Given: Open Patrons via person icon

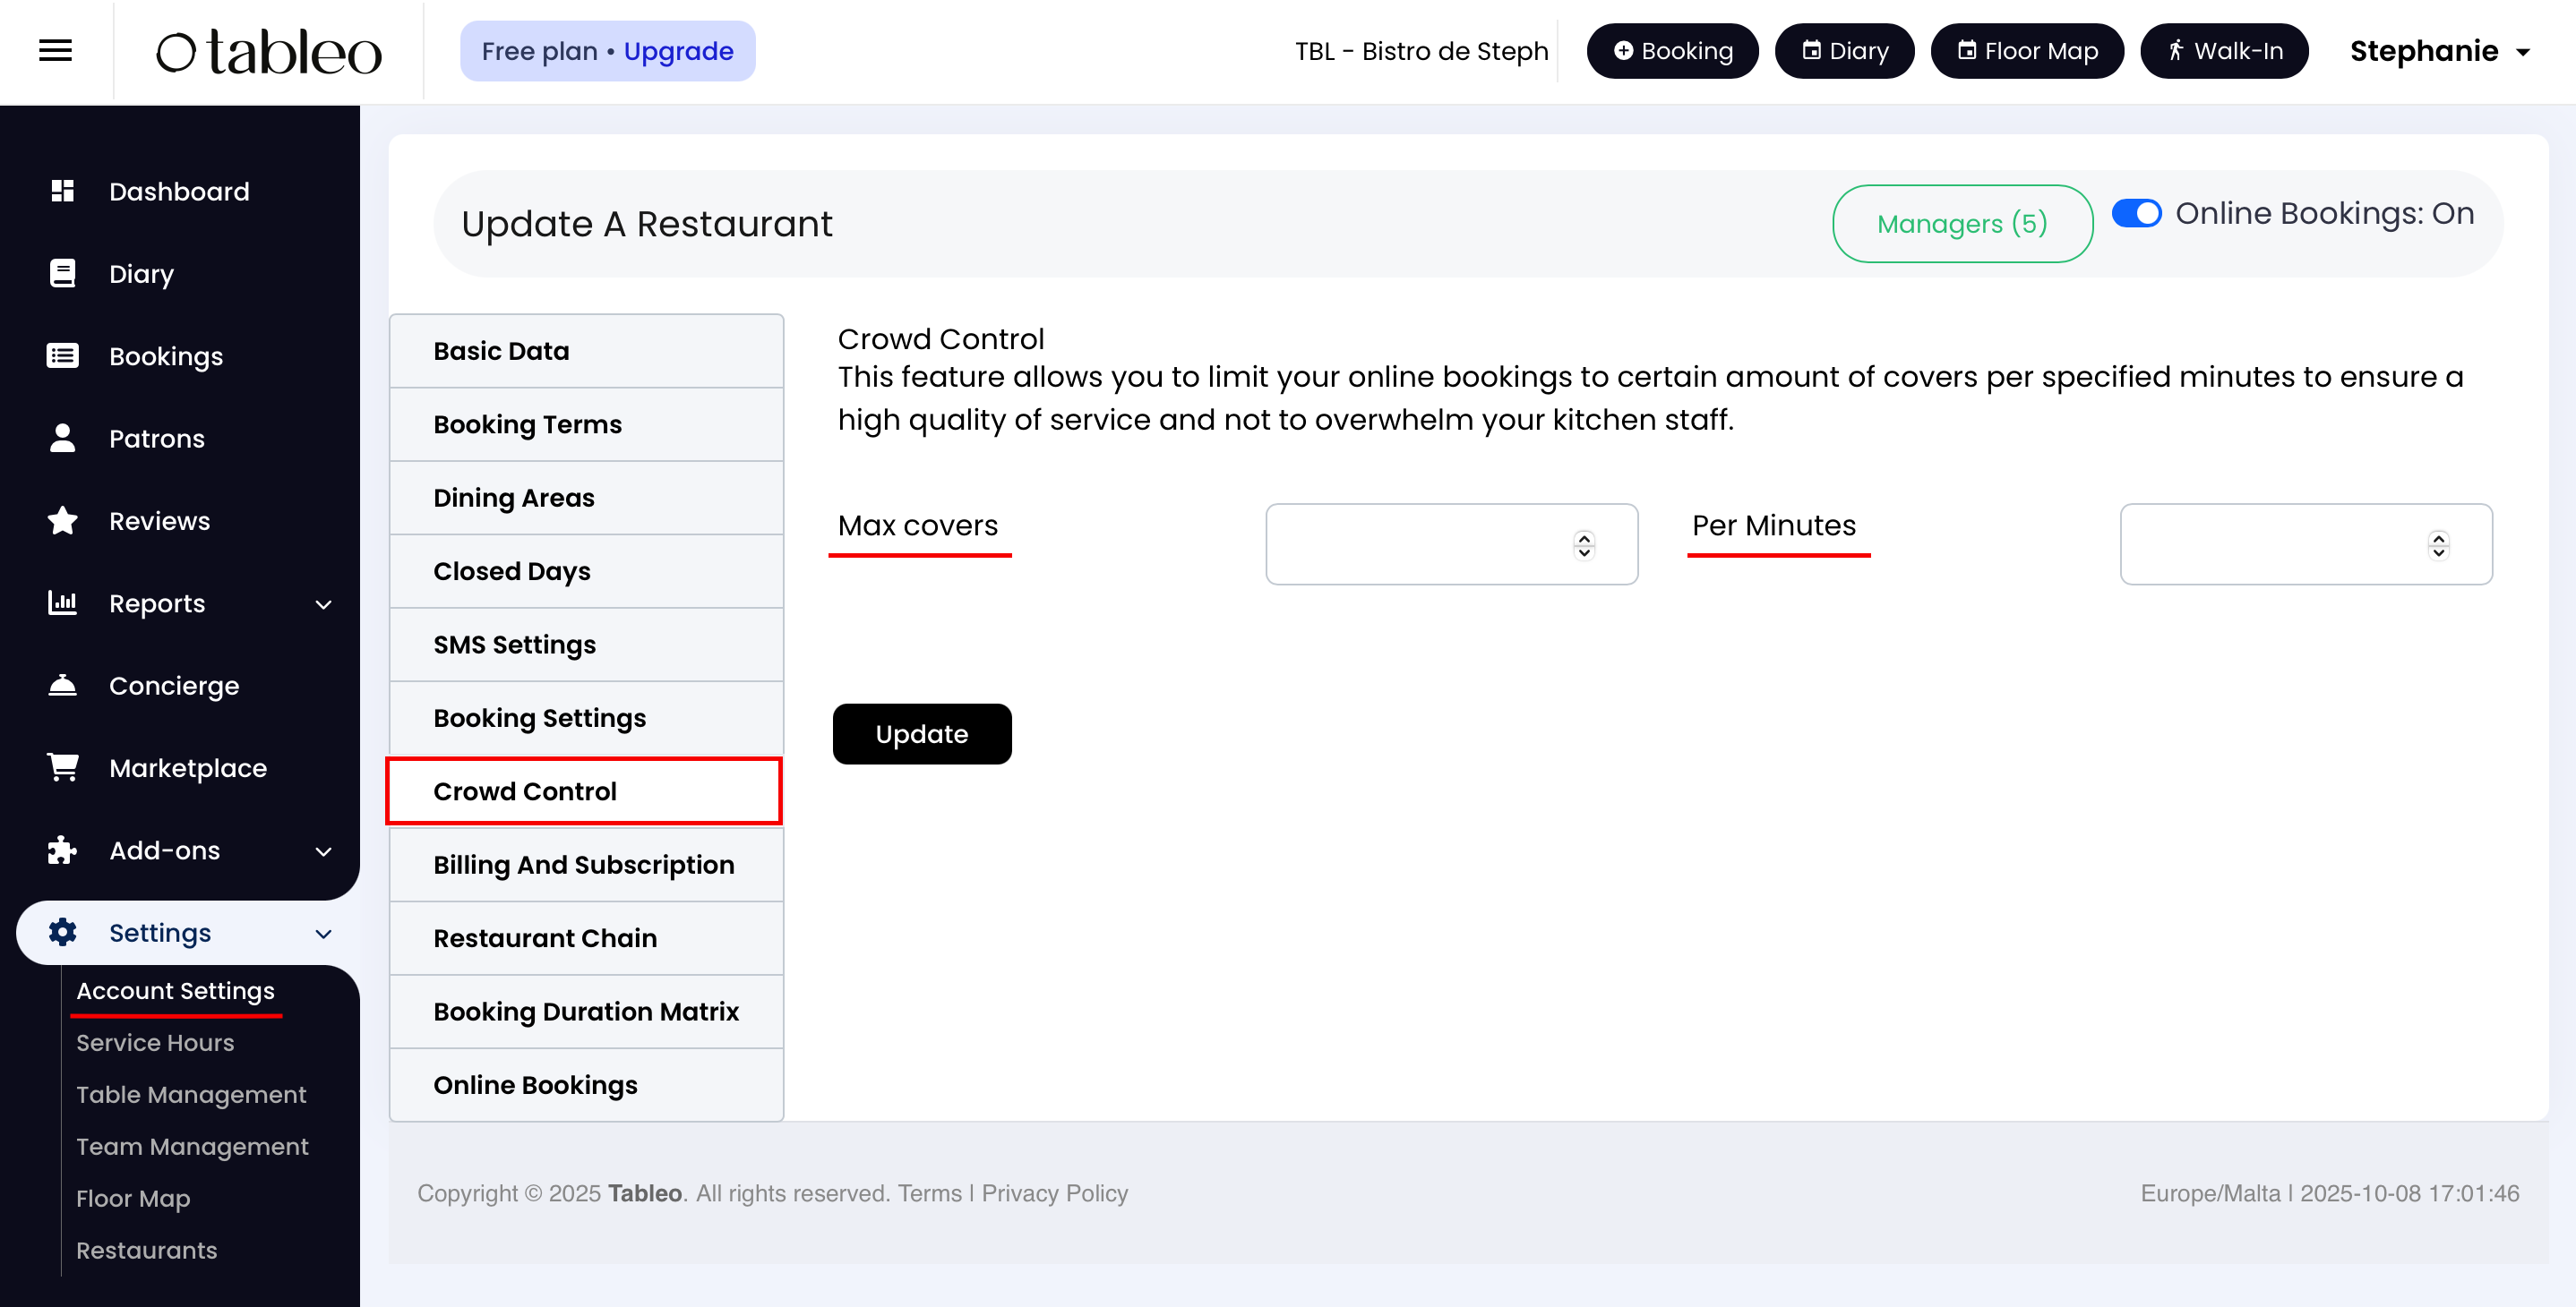Looking at the screenshot, I should pyautogui.click(x=63, y=438).
